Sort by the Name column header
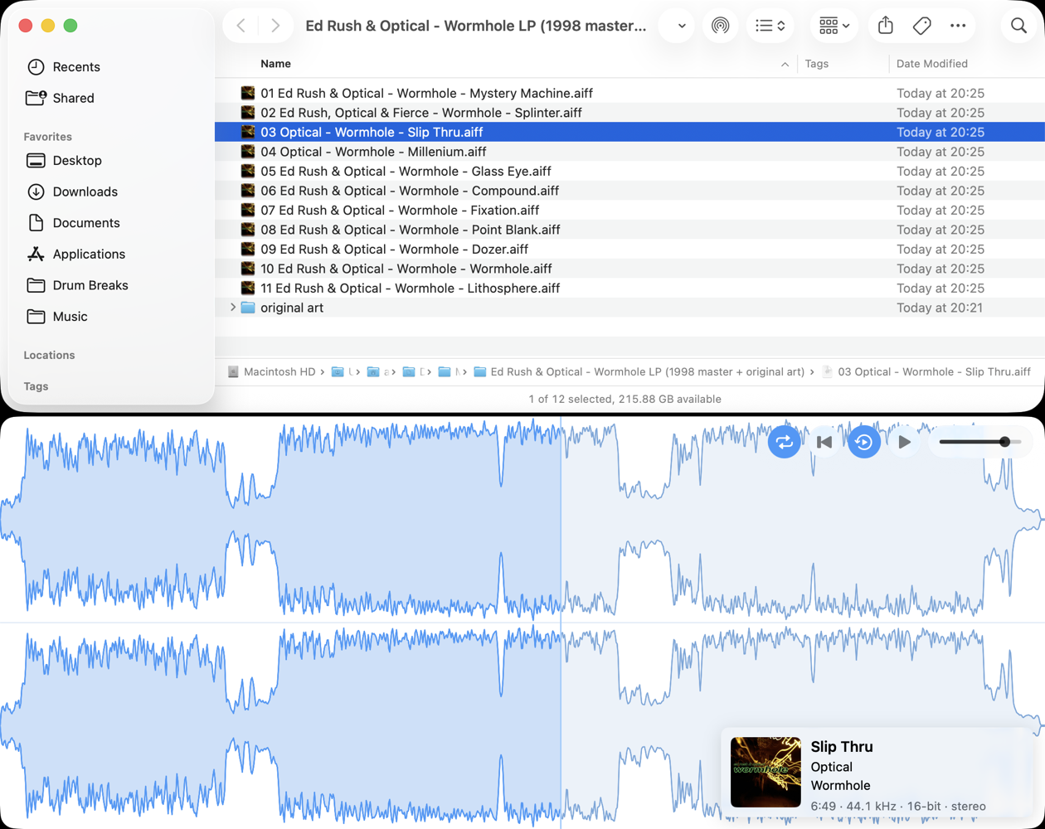1045x829 pixels. click(x=275, y=64)
